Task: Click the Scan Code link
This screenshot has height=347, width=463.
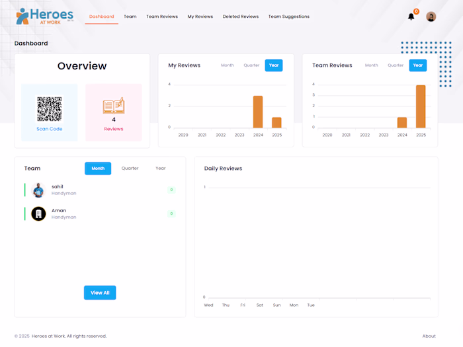Action: click(x=50, y=129)
